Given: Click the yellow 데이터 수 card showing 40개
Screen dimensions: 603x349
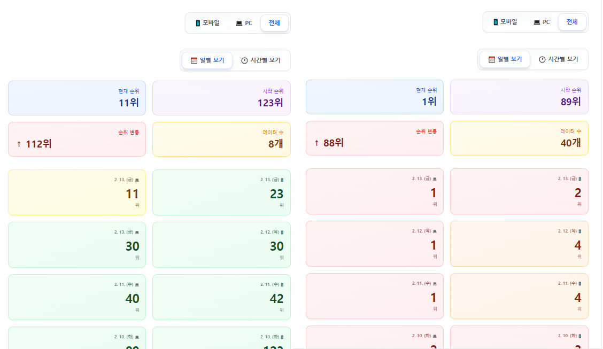Looking at the screenshot, I should click(x=519, y=138).
